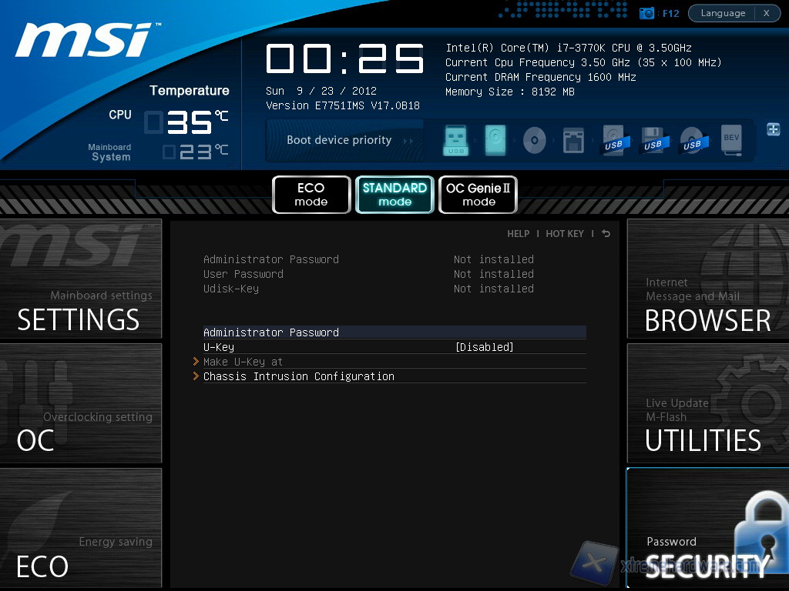This screenshot has height=591, width=789.
Task: Select the network boot device icon
Action: click(x=573, y=140)
